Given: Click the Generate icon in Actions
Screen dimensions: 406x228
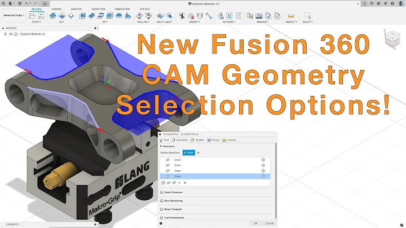Looking at the screenshot, I should (220, 16).
